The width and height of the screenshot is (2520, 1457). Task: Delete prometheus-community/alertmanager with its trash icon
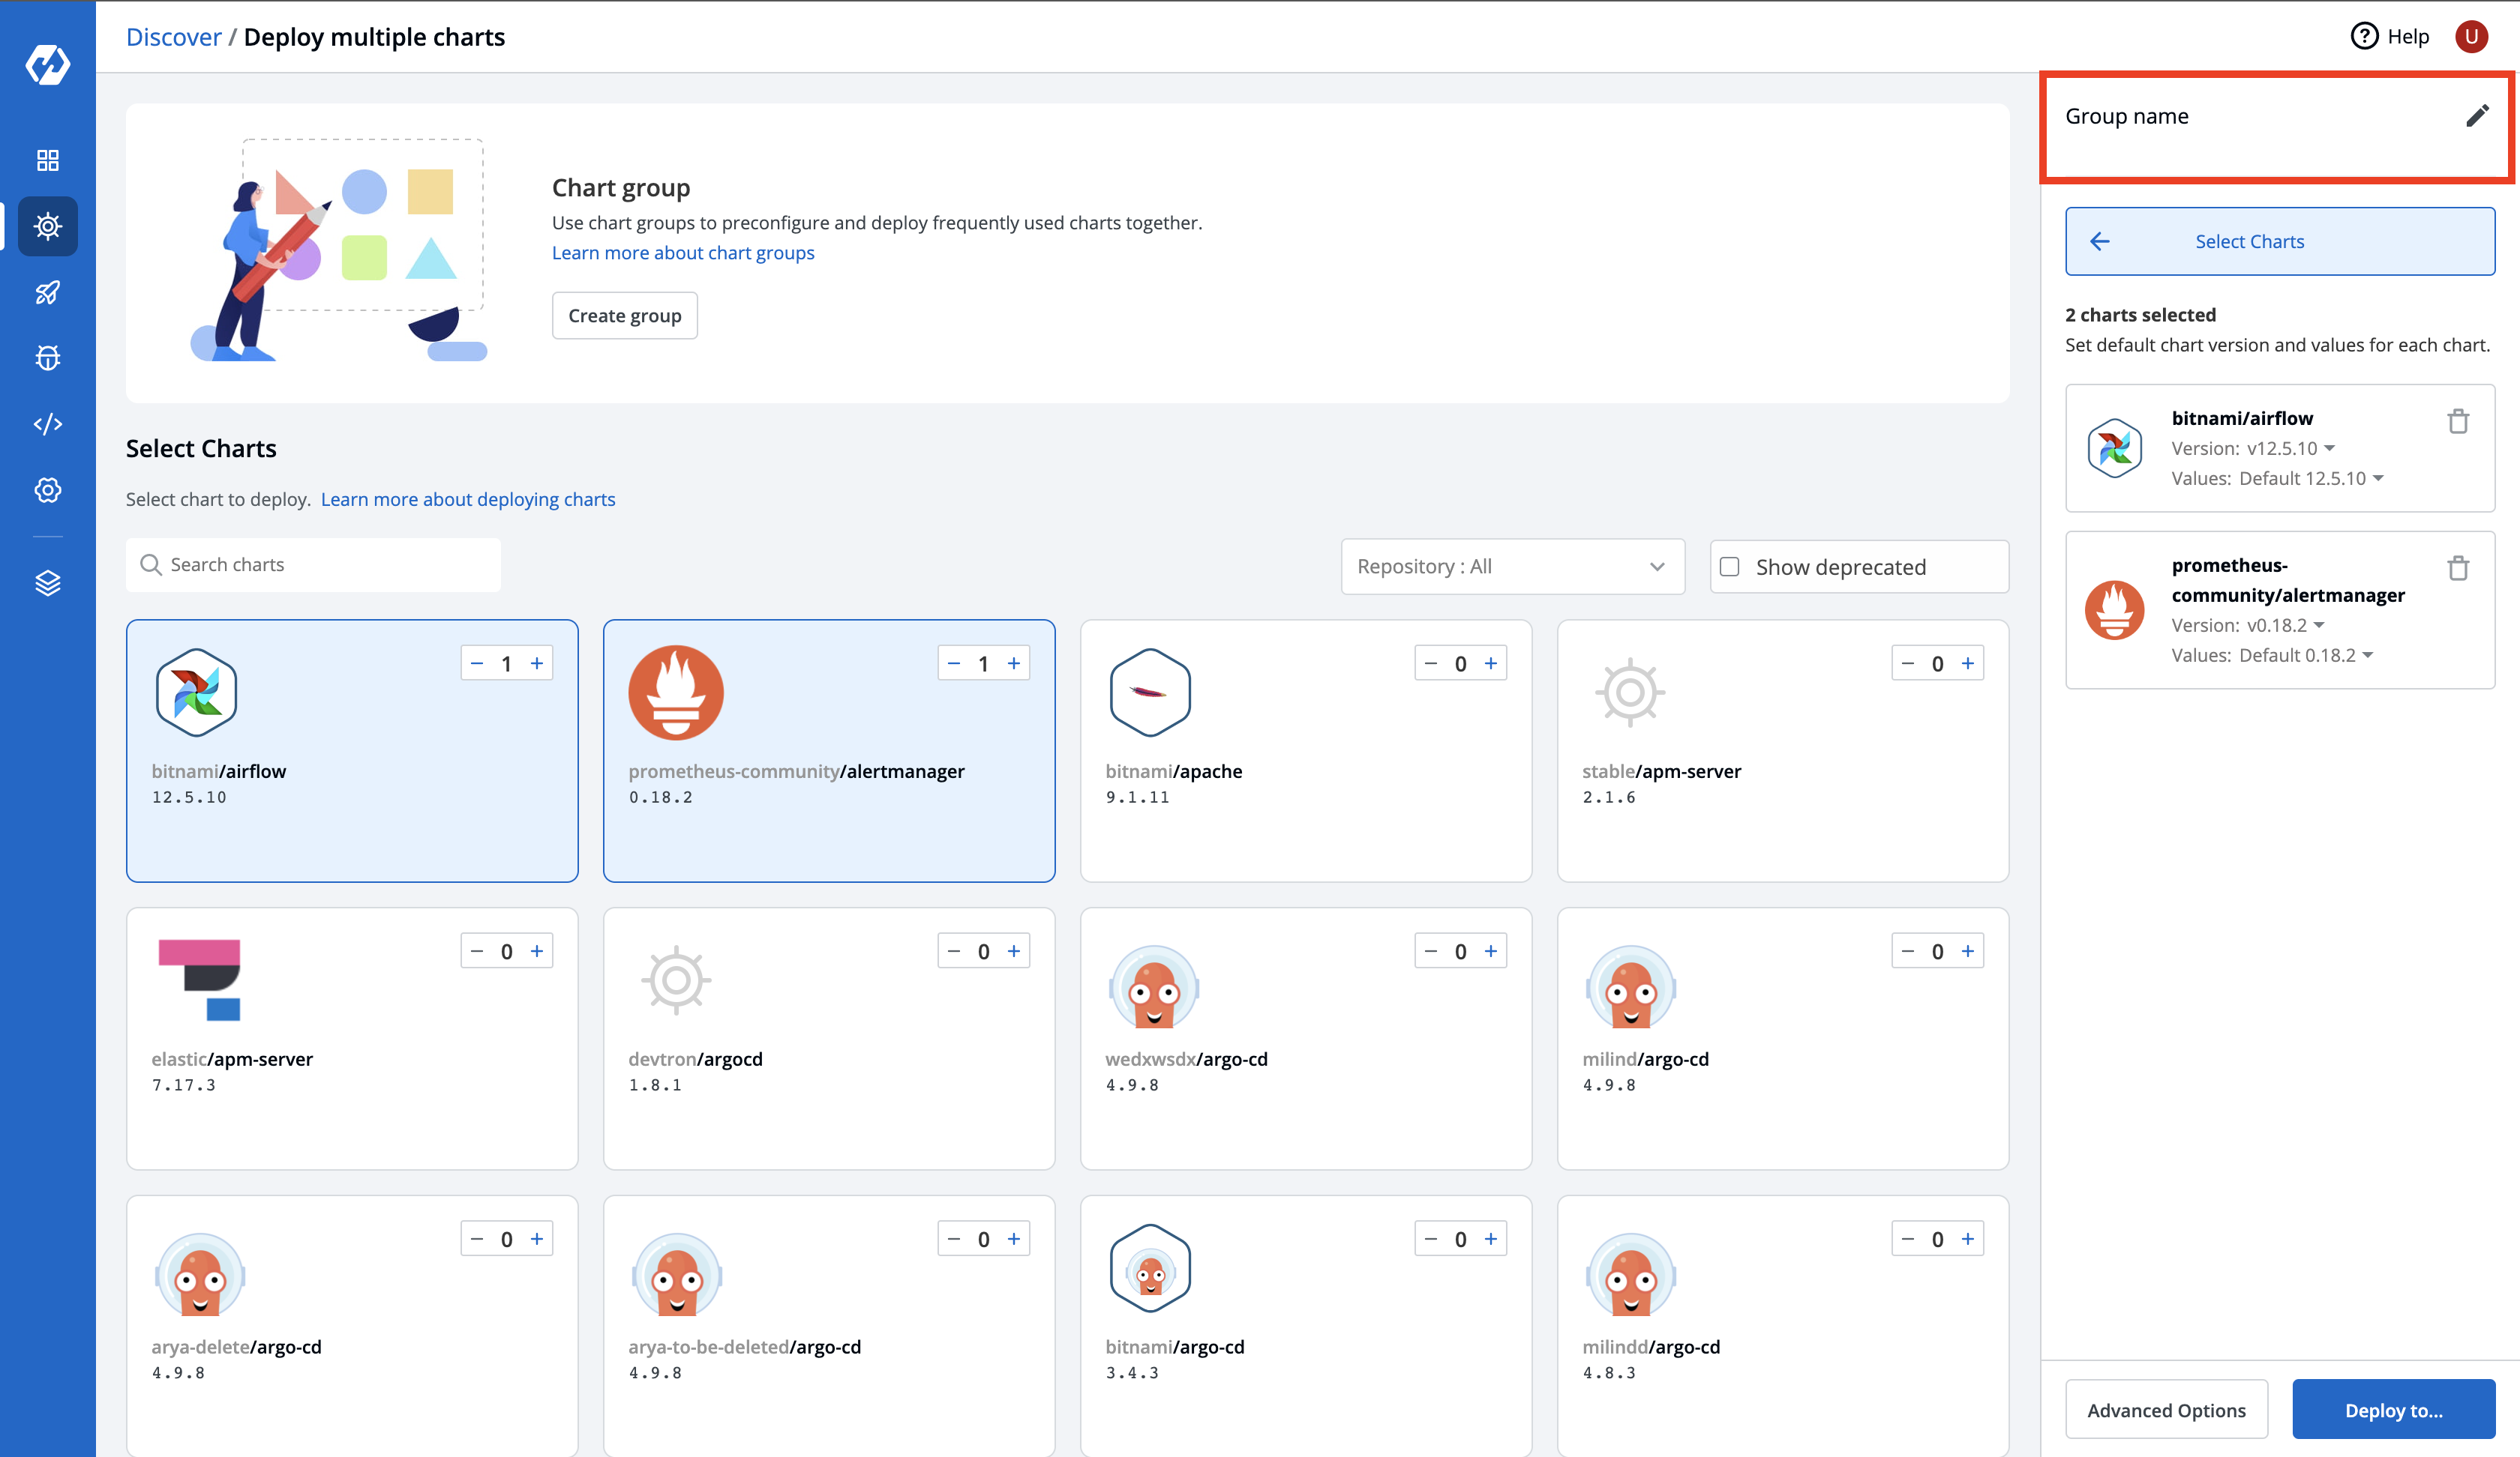(x=2457, y=567)
